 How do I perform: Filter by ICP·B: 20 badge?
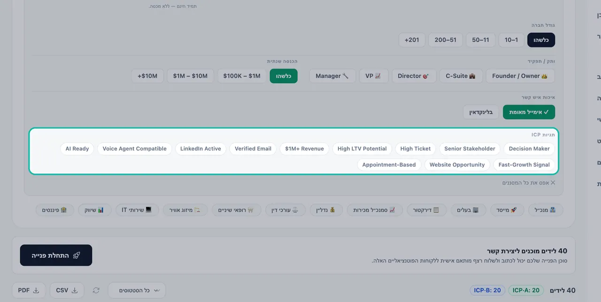click(487, 290)
